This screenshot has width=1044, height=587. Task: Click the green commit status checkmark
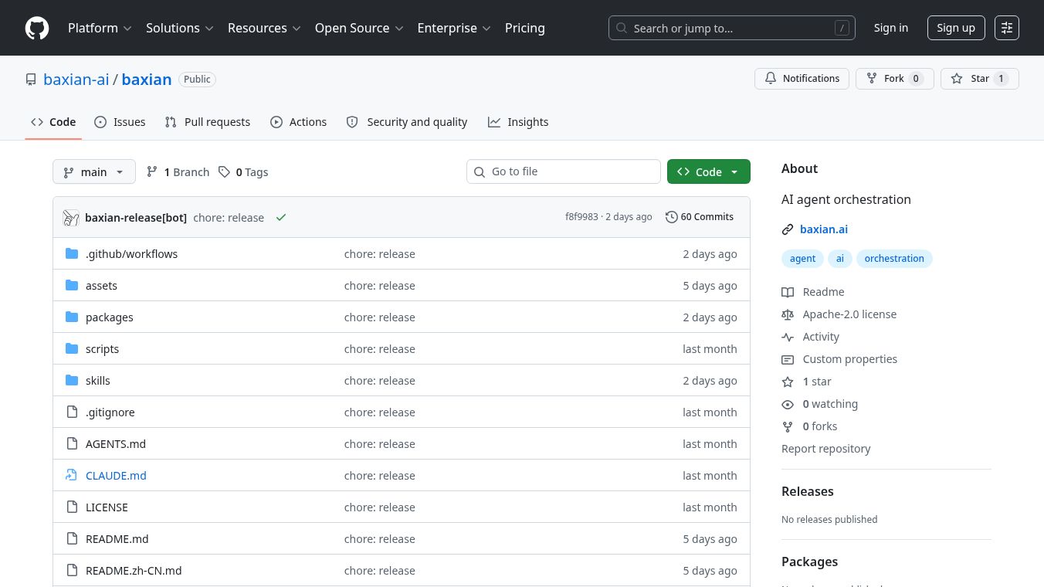click(x=281, y=218)
